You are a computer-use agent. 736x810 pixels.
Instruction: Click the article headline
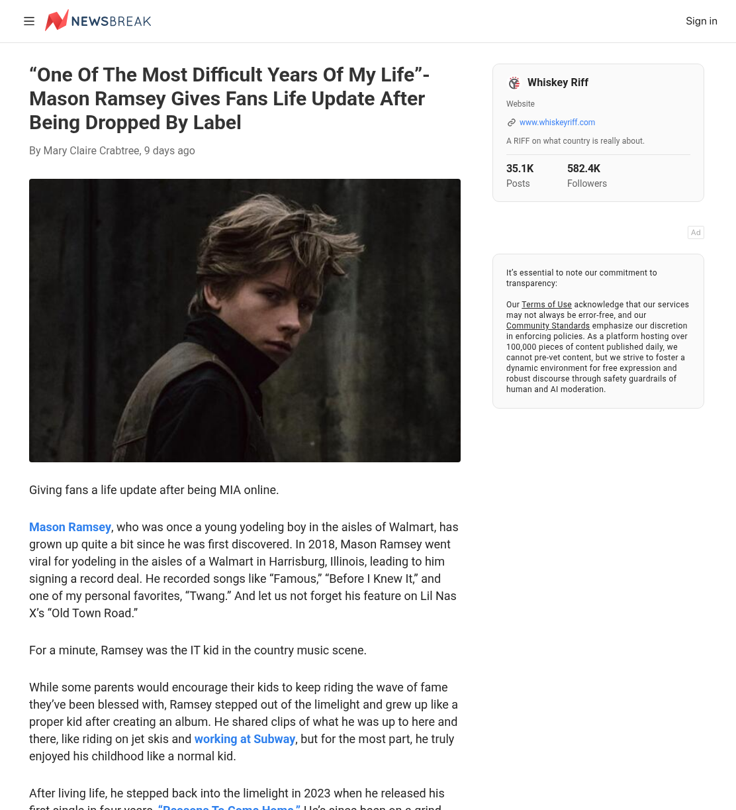pyautogui.click(x=230, y=99)
